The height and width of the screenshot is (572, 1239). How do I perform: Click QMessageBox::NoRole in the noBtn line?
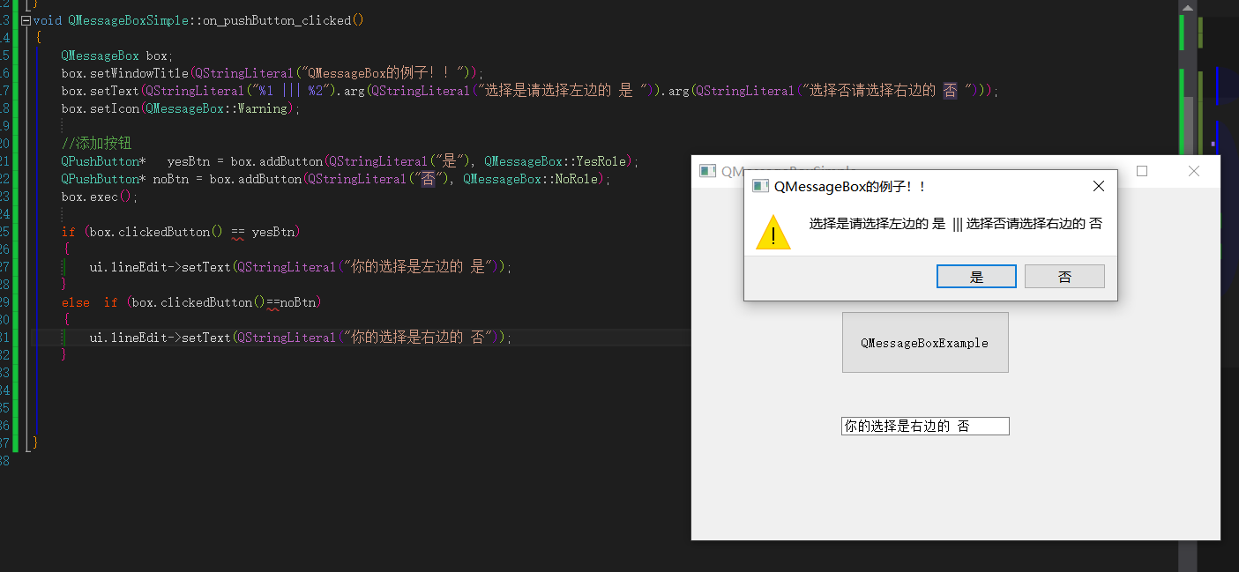530,179
